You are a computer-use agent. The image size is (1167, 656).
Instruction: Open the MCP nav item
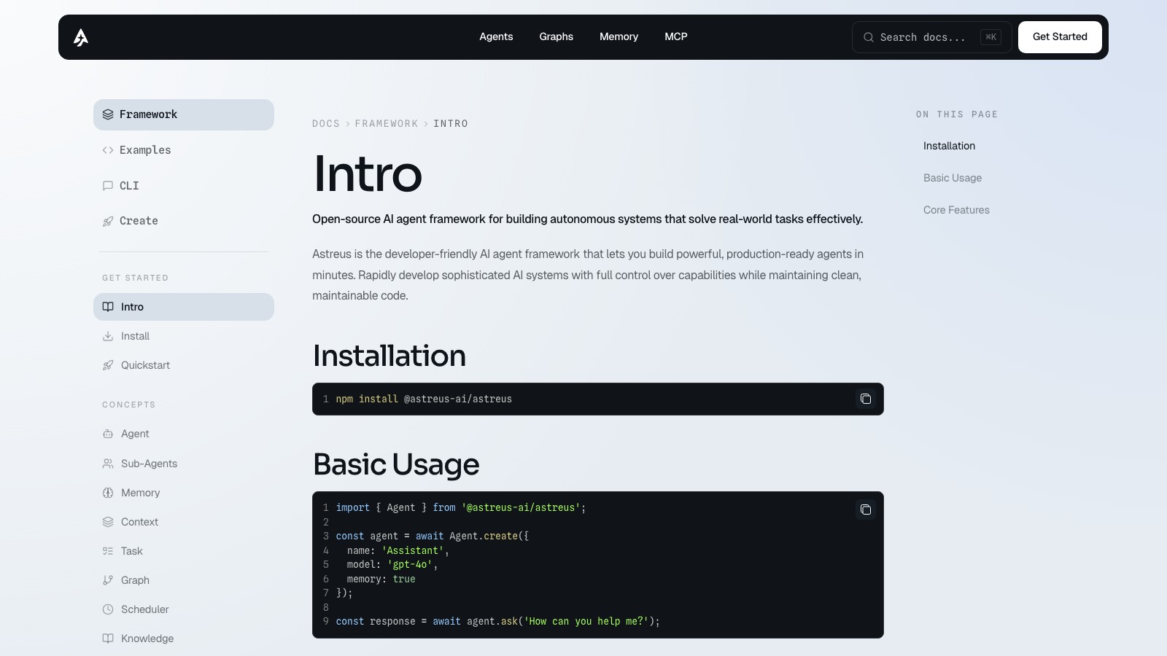[676, 36]
